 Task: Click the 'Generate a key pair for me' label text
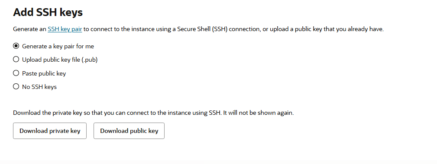point(58,46)
